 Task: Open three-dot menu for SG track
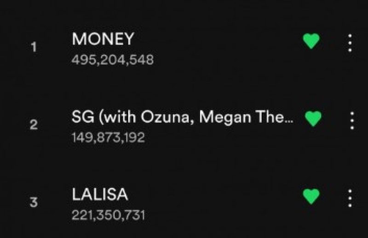[352, 121]
